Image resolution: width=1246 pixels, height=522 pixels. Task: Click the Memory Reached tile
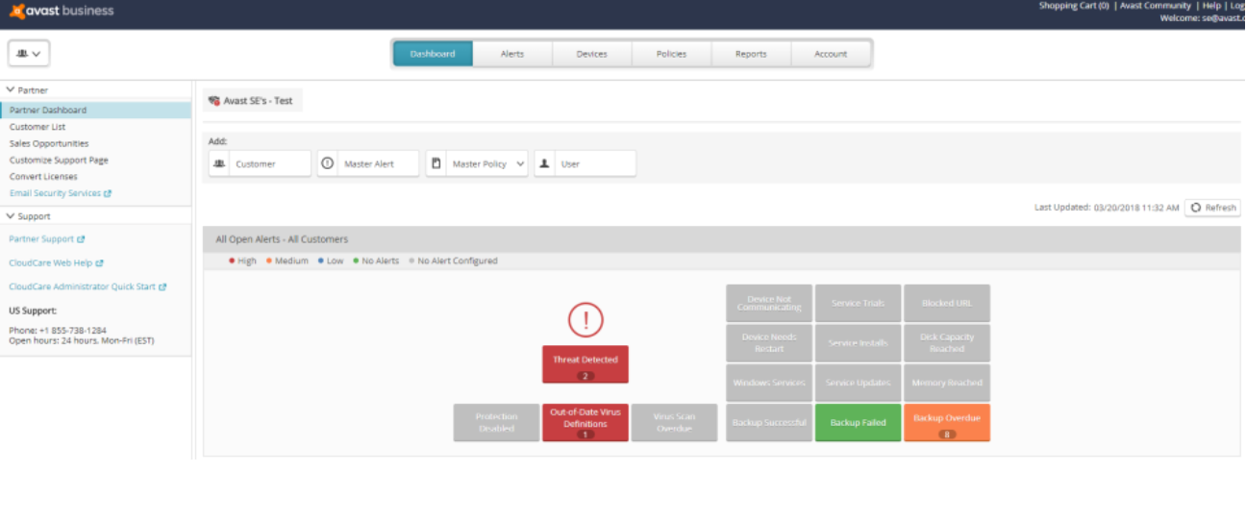pos(947,383)
